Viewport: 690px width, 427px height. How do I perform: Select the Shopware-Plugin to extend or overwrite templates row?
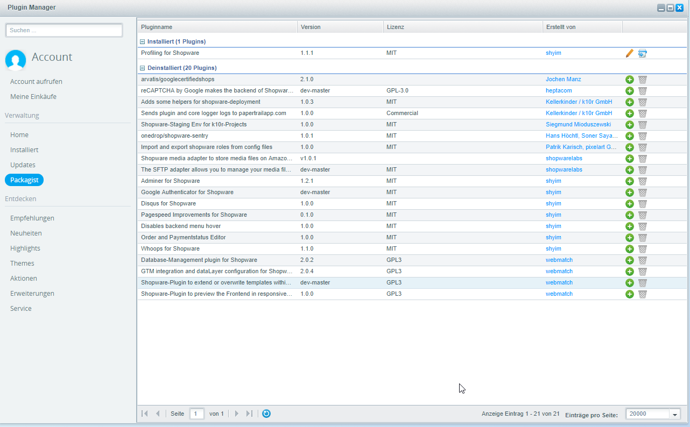[412, 283]
